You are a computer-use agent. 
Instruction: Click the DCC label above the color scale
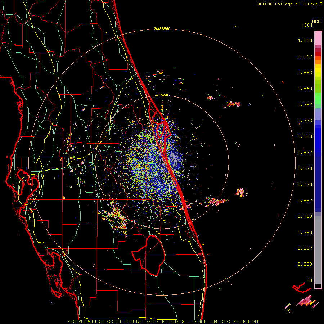tap(316, 22)
